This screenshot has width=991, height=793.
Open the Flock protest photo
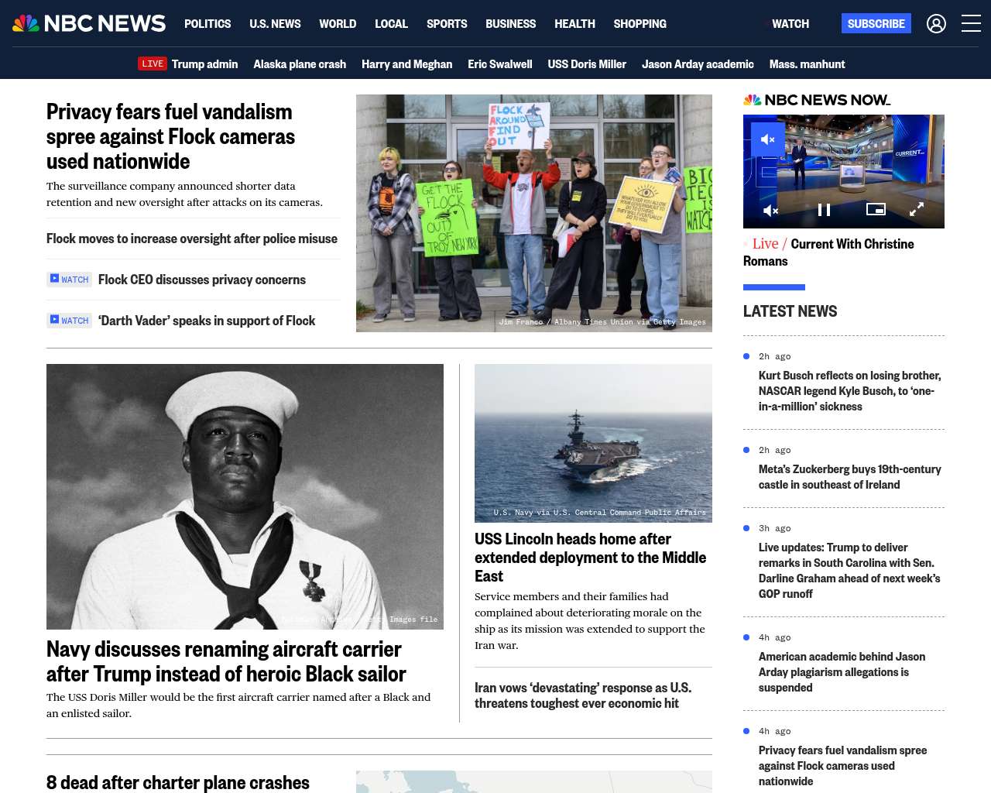point(534,213)
